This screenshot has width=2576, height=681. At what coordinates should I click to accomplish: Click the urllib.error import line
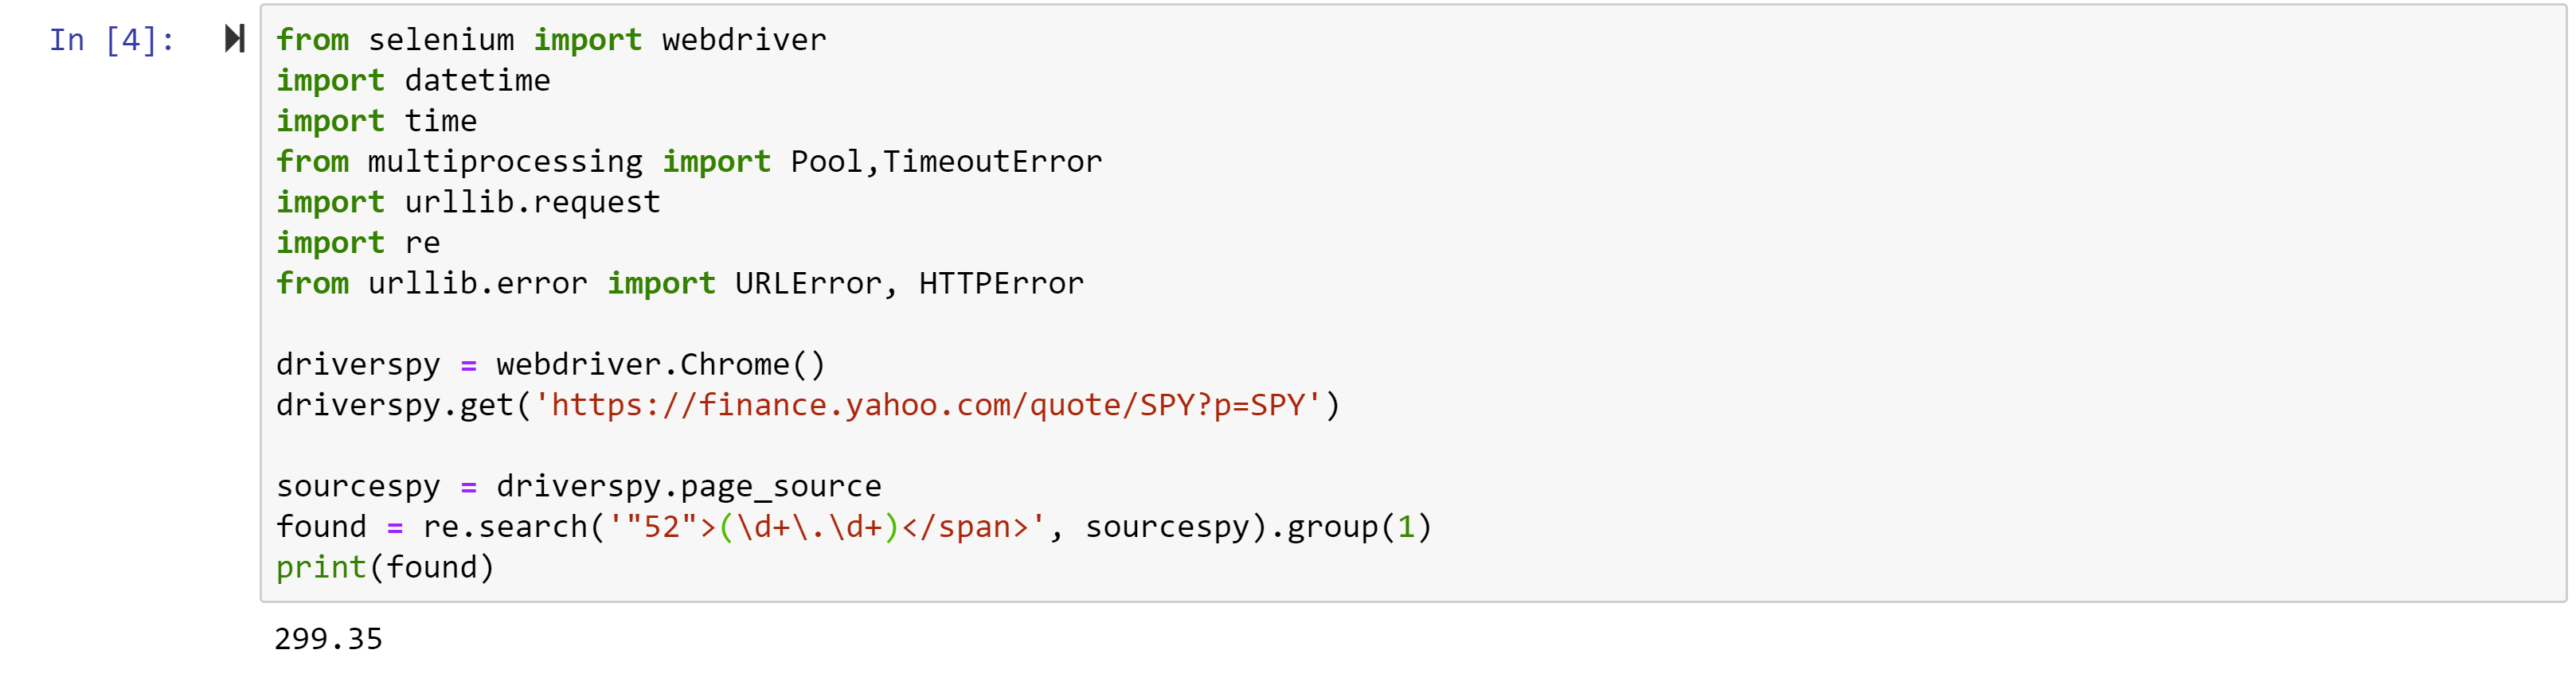(x=680, y=283)
